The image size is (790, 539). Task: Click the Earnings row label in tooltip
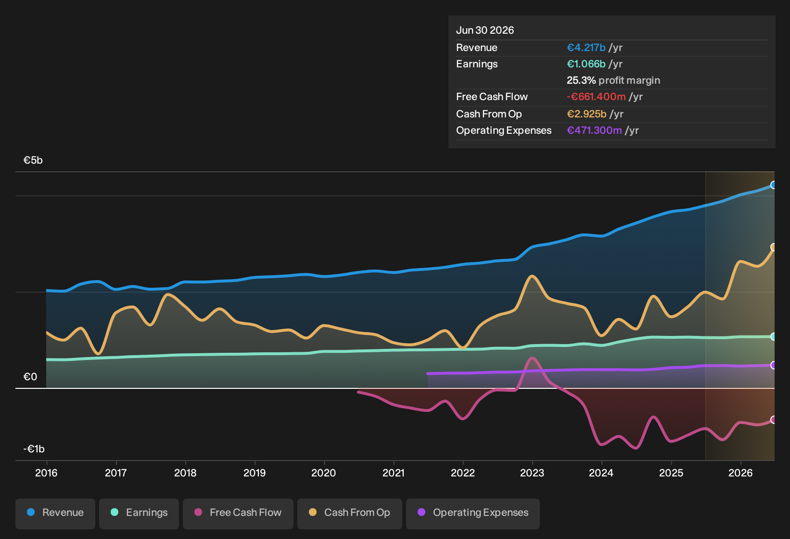(x=477, y=64)
